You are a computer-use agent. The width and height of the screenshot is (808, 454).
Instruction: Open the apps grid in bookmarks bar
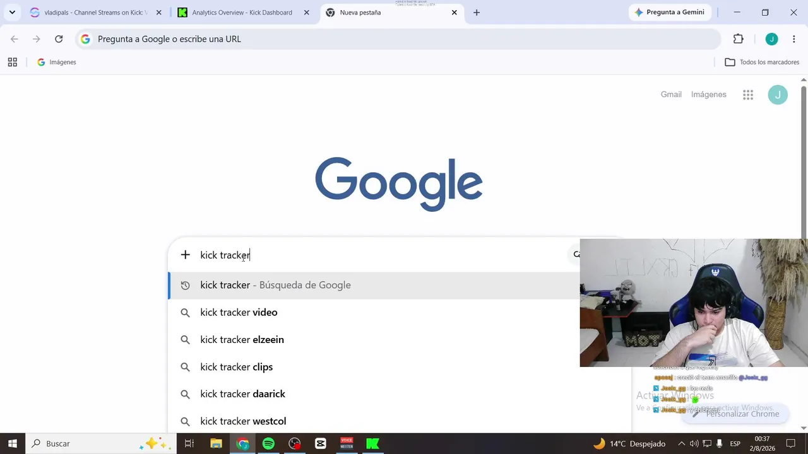(12, 62)
